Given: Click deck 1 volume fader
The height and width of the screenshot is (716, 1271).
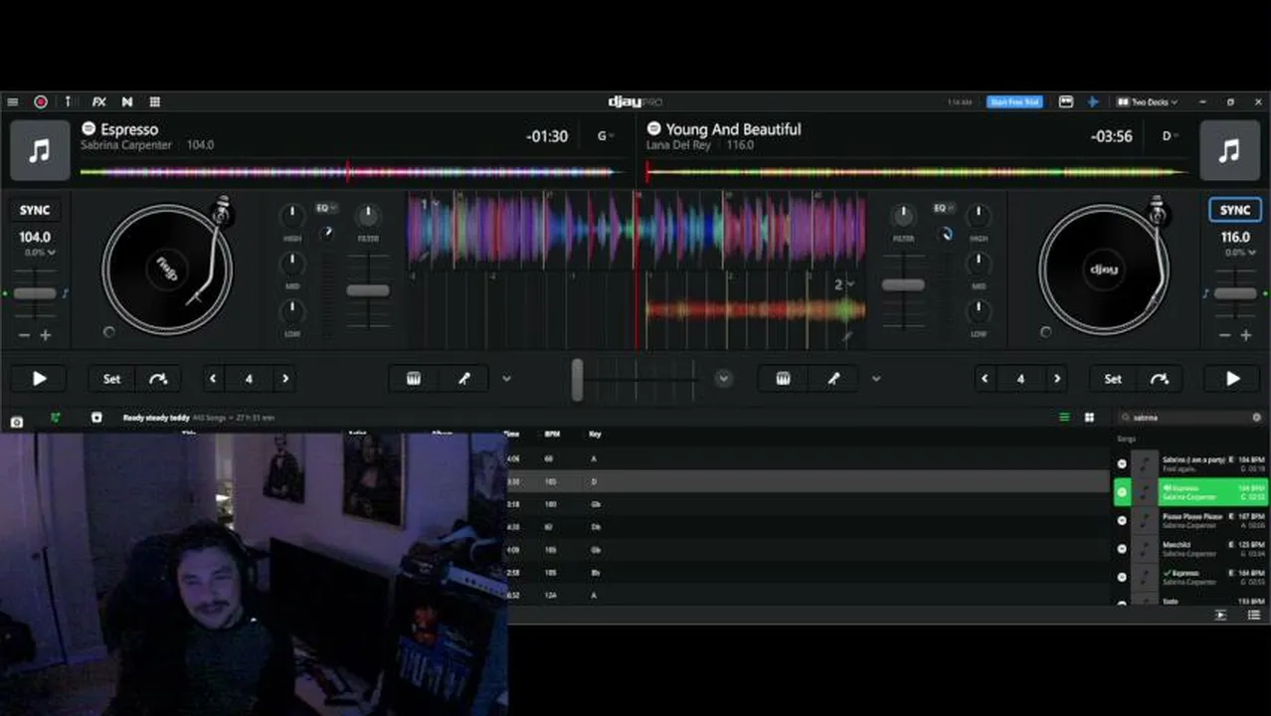Looking at the screenshot, I should tap(368, 290).
